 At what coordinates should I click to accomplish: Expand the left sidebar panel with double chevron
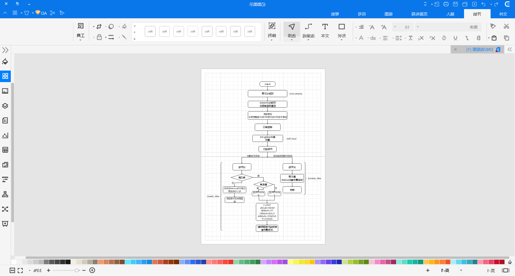(5, 50)
